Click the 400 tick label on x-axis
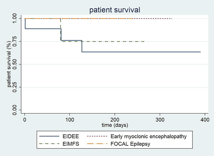 pyautogui.click(x=205, y=120)
